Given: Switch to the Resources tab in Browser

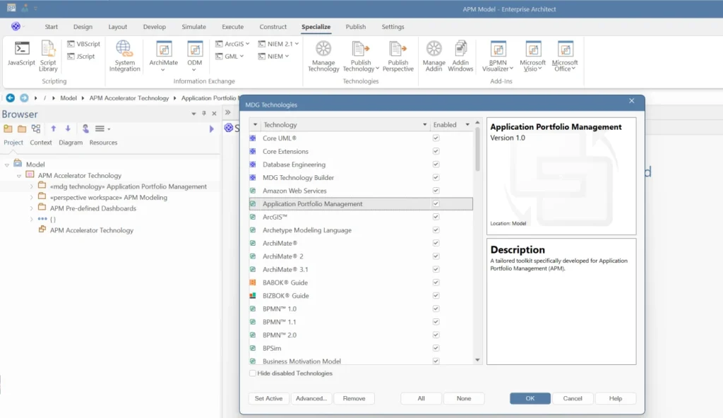Looking at the screenshot, I should [103, 143].
